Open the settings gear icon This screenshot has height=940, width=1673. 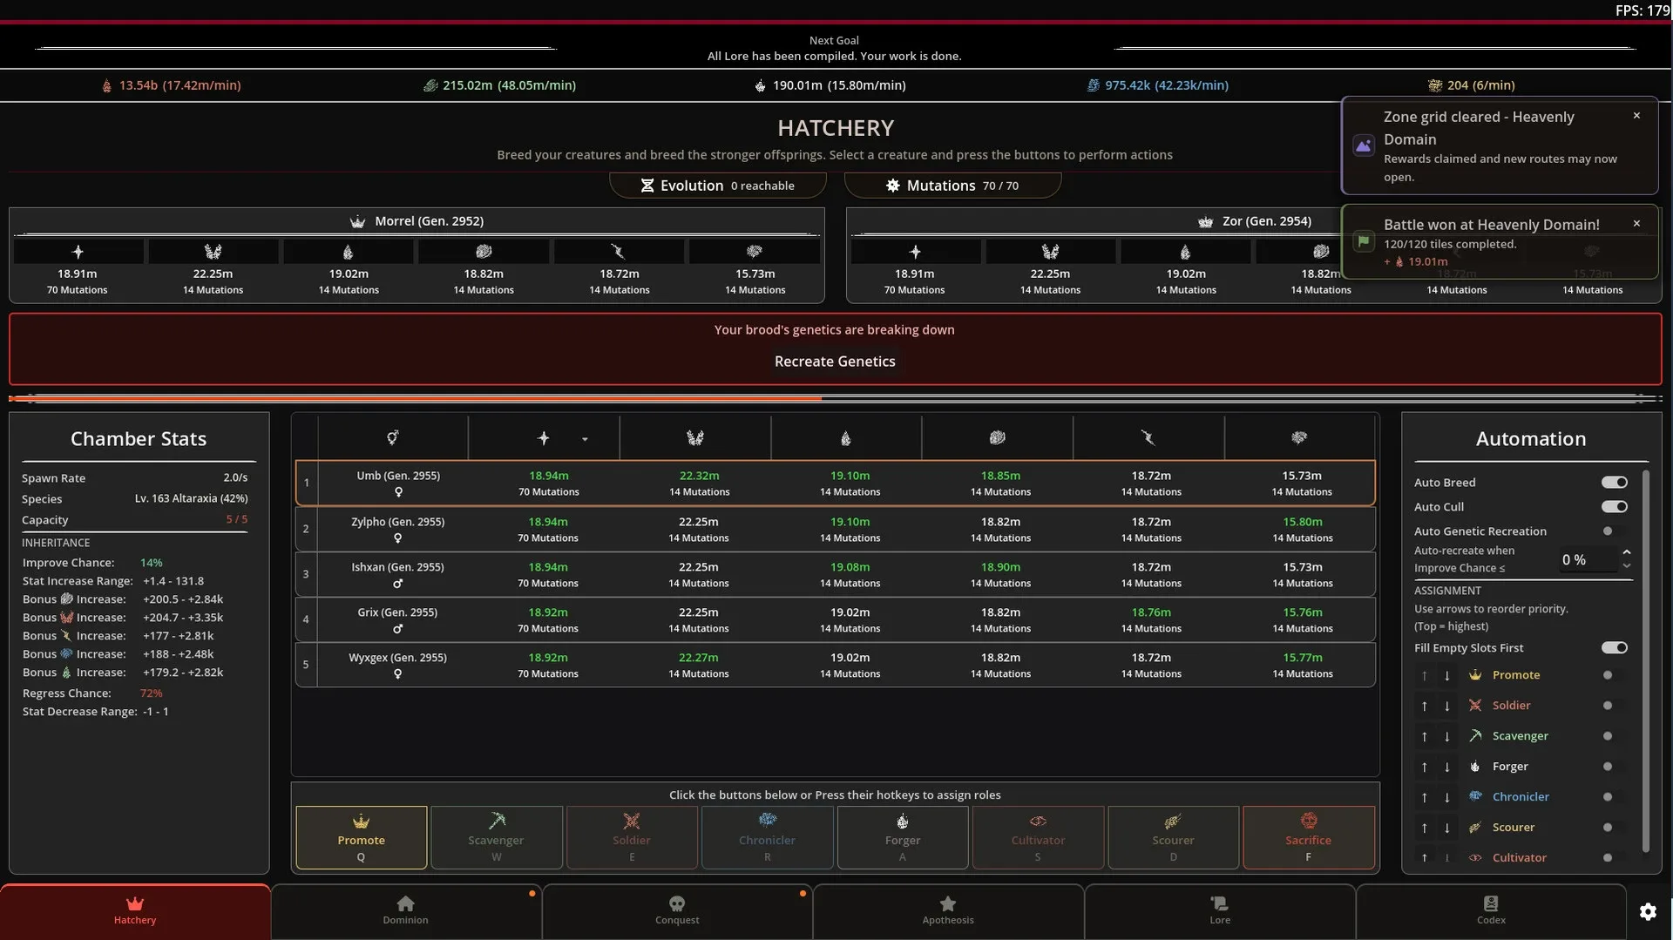coord(1648,911)
